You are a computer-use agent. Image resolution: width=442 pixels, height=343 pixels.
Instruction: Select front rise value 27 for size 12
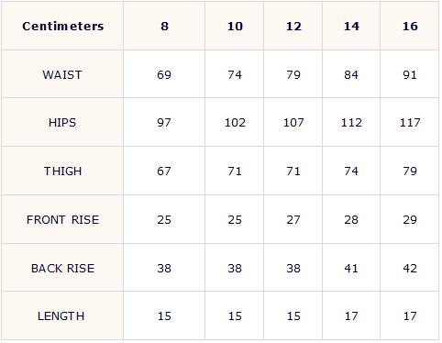click(293, 219)
